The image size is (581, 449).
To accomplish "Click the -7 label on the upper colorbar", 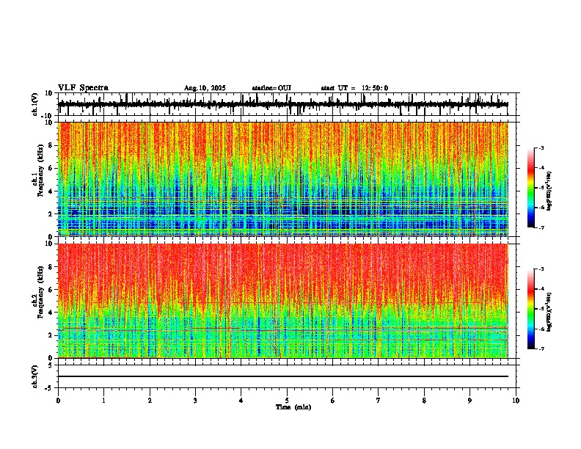I will click(x=541, y=227).
